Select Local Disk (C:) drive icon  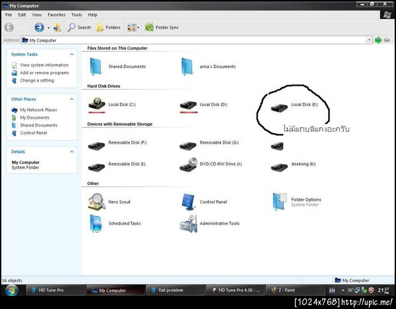(x=97, y=104)
